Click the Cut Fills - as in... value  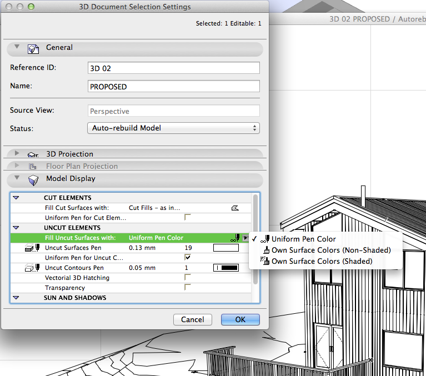(x=154, y=208)
